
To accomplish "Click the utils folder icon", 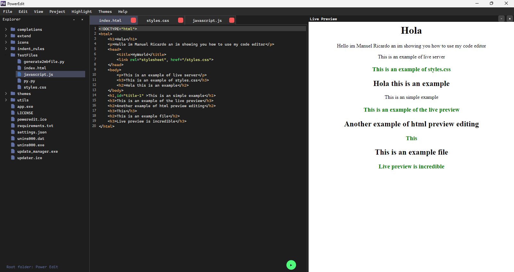I will point(13,100).
